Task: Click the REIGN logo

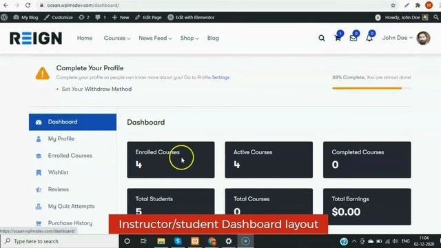Action: (36, 39)
